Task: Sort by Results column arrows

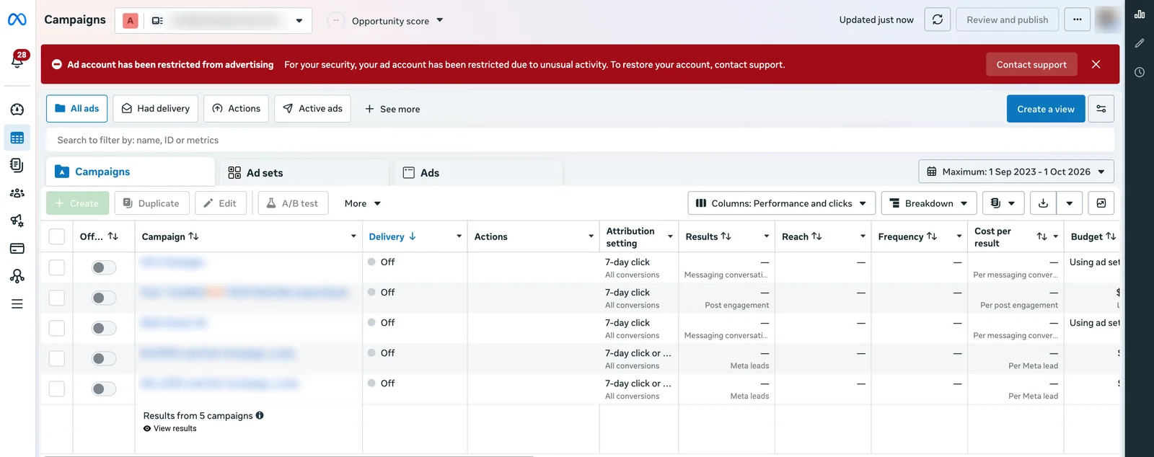Action: click(726, 236)
